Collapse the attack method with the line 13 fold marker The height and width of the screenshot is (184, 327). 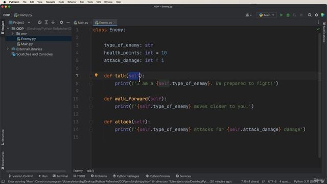[x=91, y=122]
